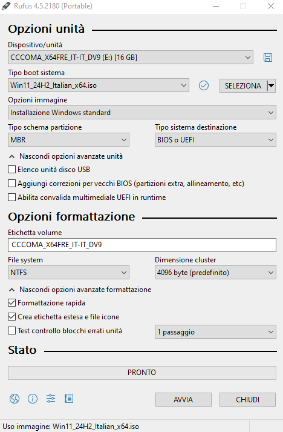
Task: Click the CHIUDI button
Action: (247, 400)
